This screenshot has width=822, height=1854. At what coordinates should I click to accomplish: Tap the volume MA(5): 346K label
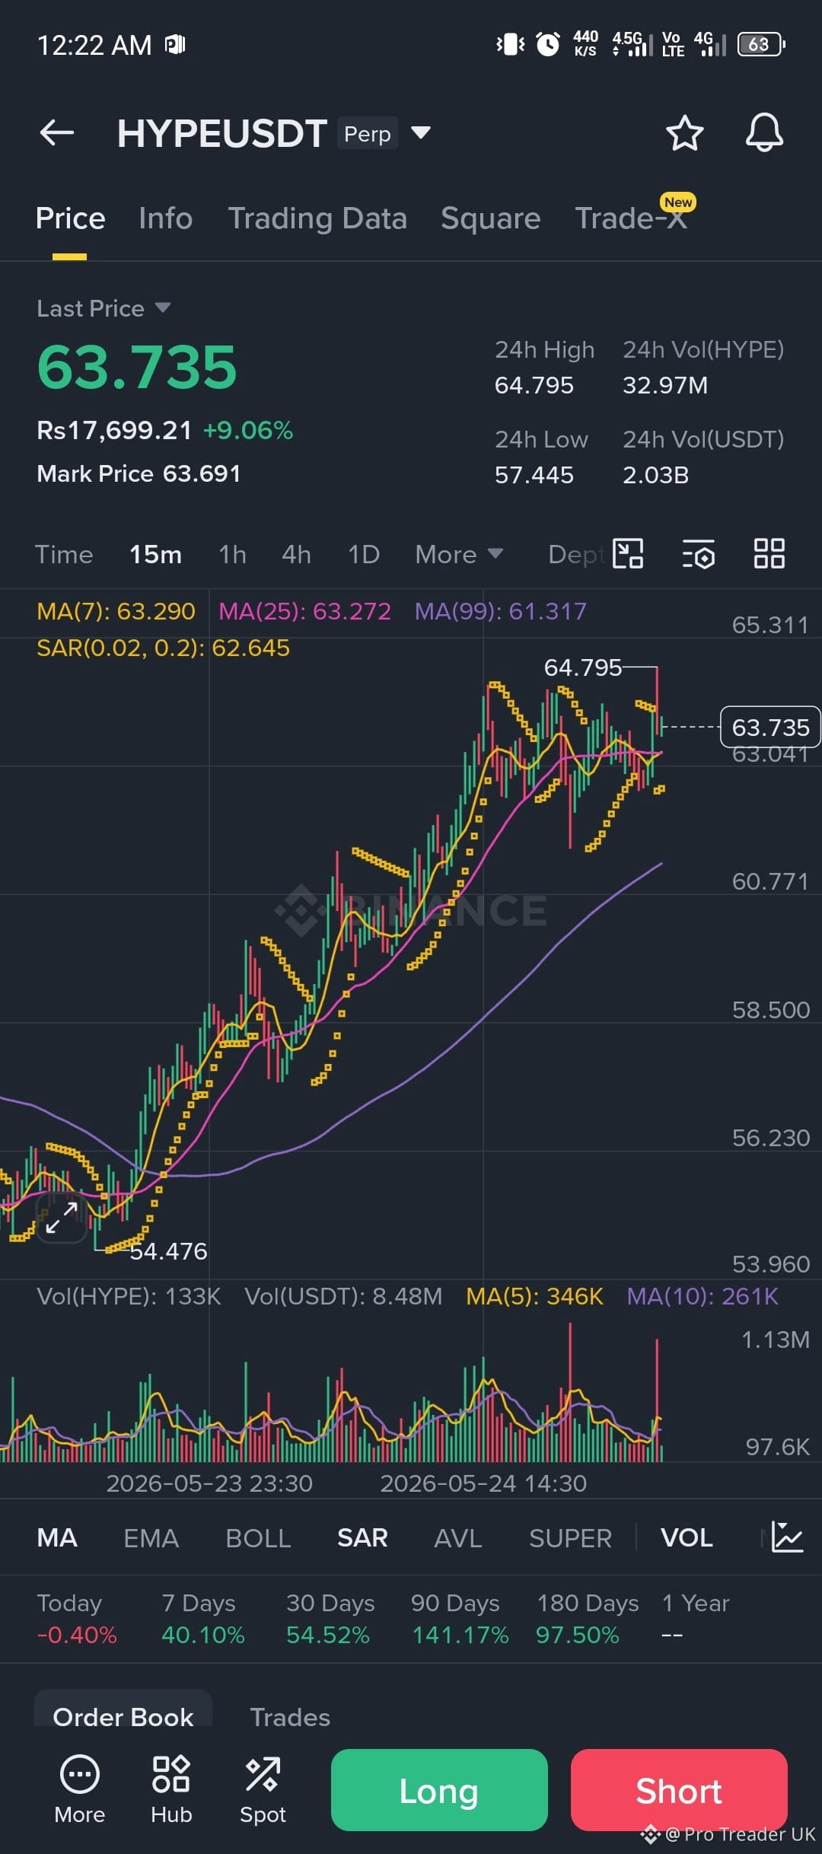[534, 1296]
